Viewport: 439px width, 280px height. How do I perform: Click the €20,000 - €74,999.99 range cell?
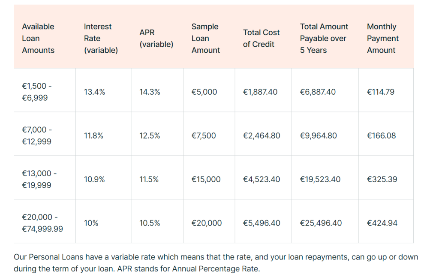pos(42,223)
